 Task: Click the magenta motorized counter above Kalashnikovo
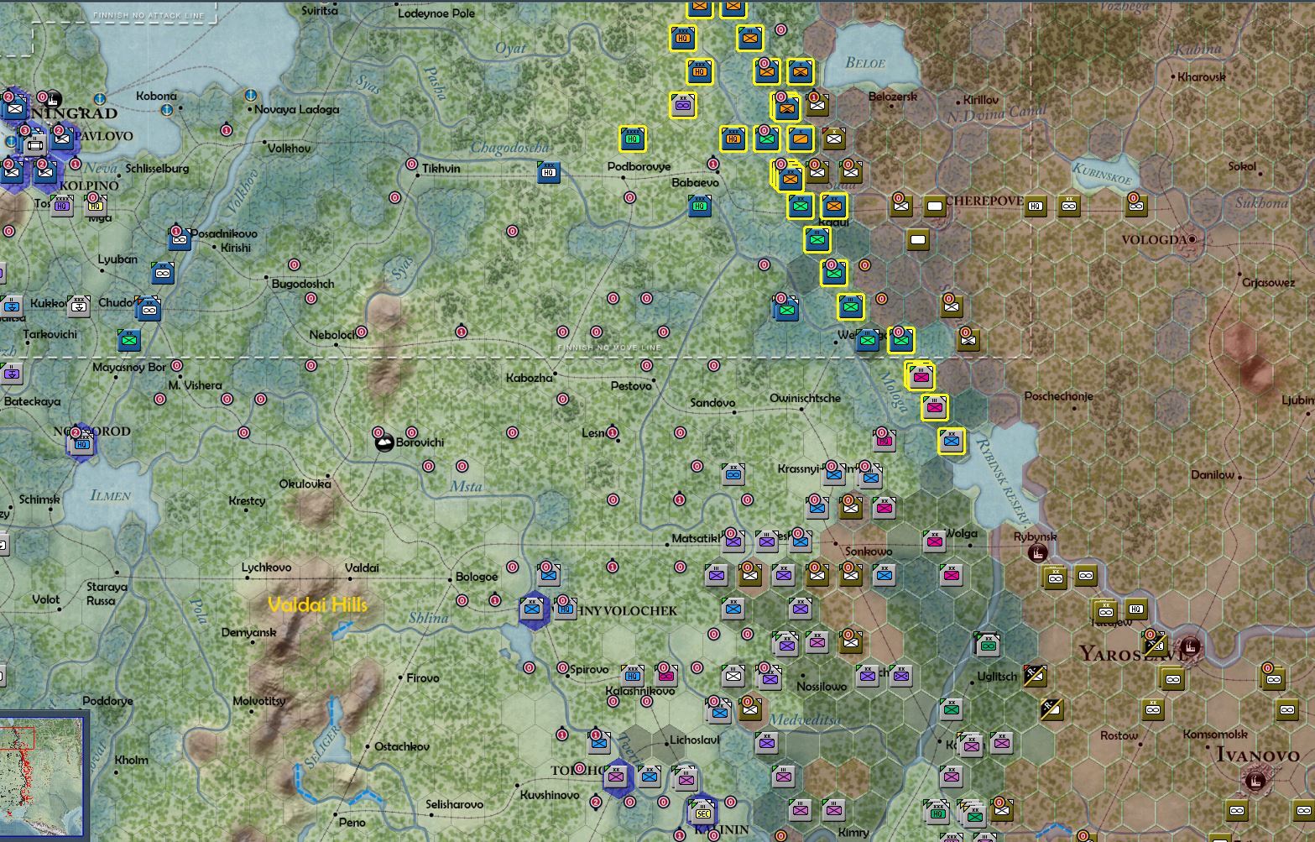[666, 676]
